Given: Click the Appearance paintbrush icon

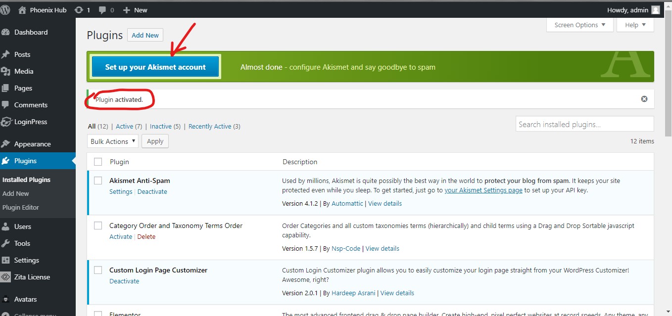Looking at the screenshot, I should coord(6,144).
